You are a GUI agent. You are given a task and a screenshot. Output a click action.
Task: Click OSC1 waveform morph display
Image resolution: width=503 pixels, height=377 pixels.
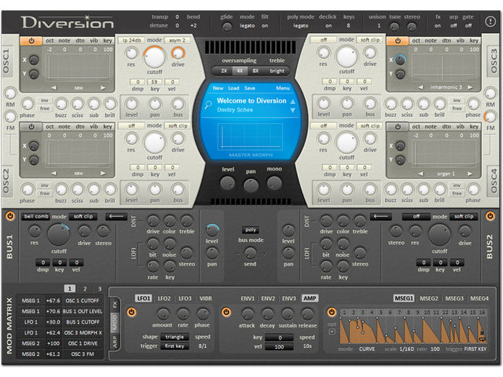click(x=78, y=68)
